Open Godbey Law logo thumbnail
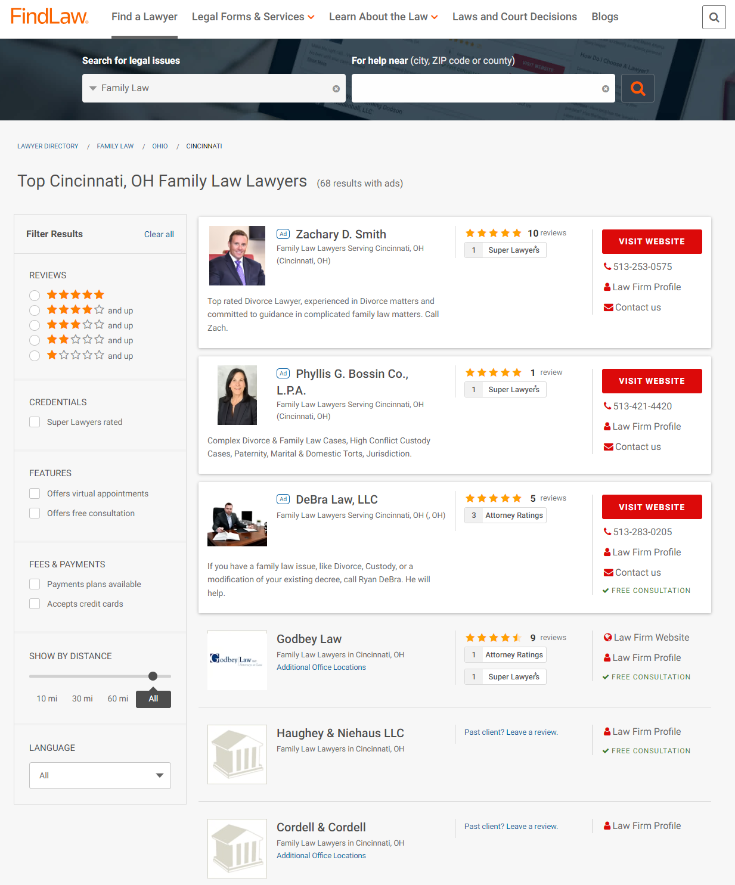The height and width of the screenshot is (885, 735). point(237,660)
